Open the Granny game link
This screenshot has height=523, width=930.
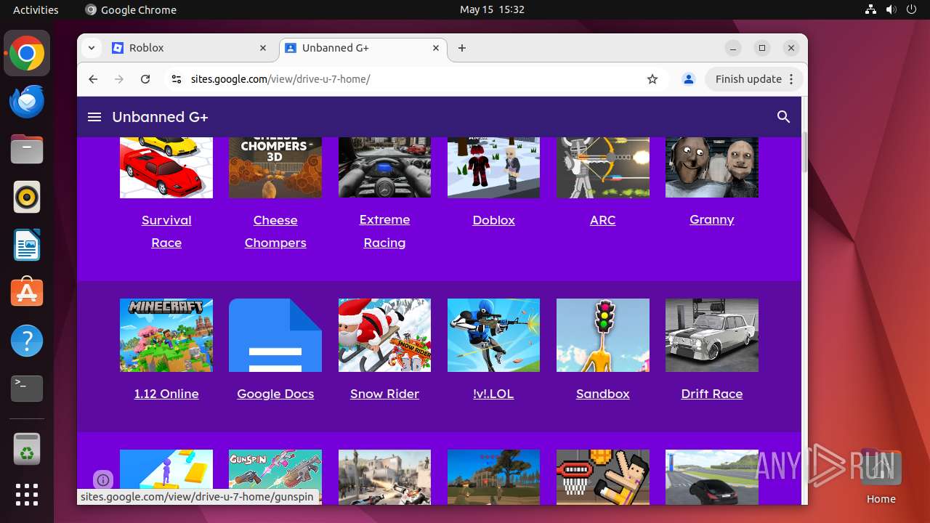[x=712, y=219]
